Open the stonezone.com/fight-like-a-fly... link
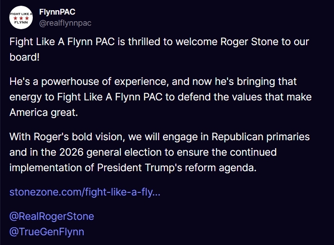334x245 pixels. [85, 192]
